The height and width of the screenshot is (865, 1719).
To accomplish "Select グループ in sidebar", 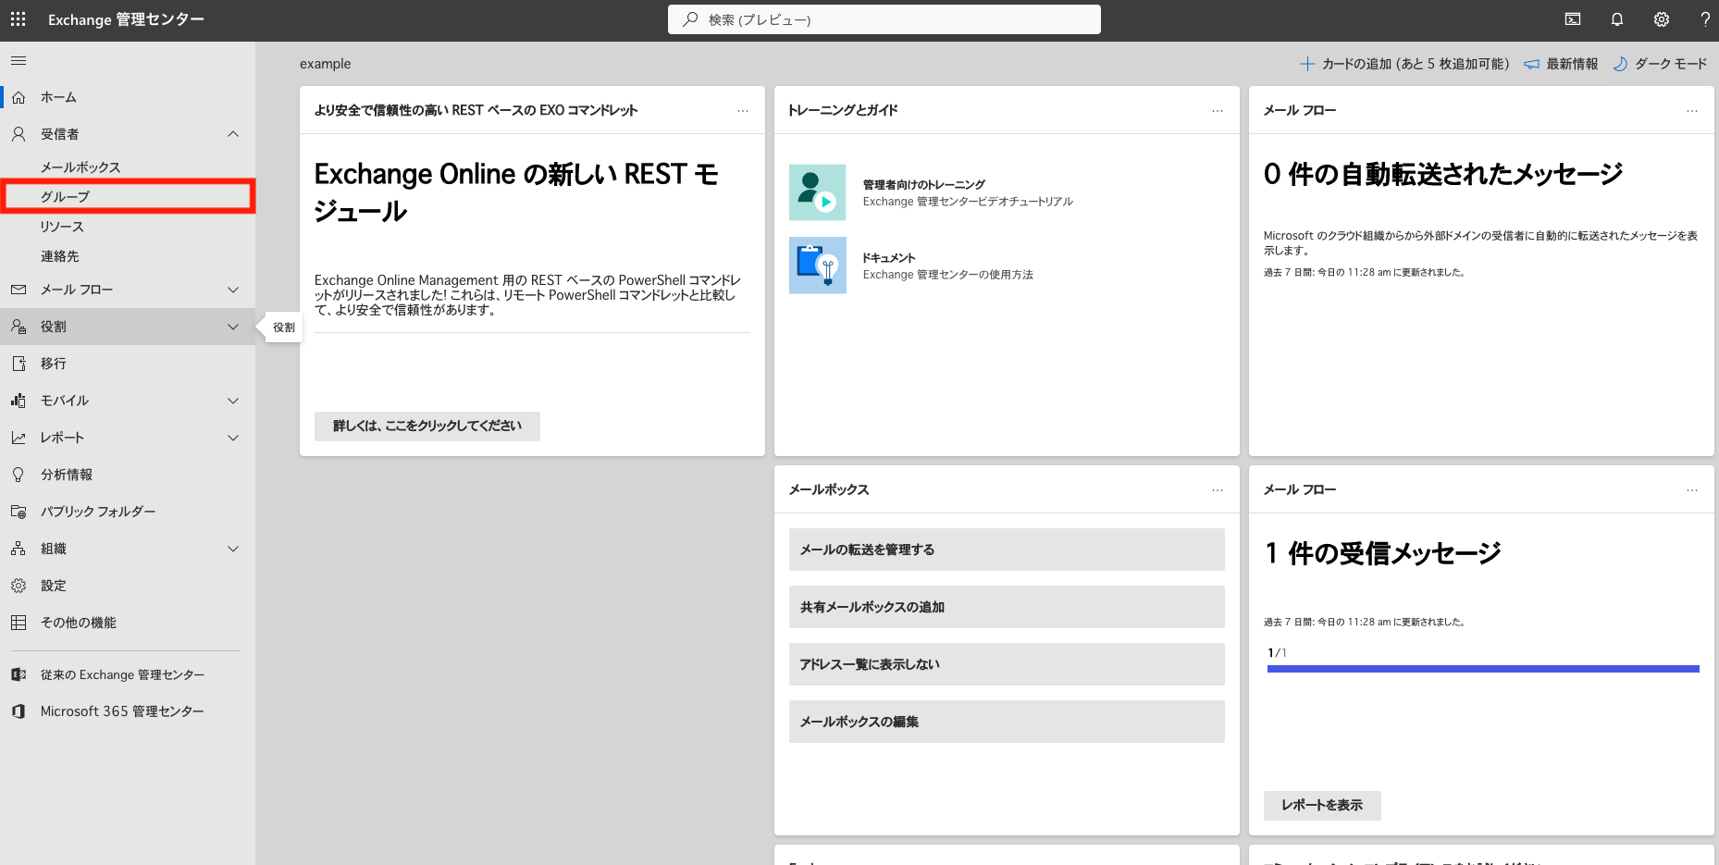I will pos(128,197).
